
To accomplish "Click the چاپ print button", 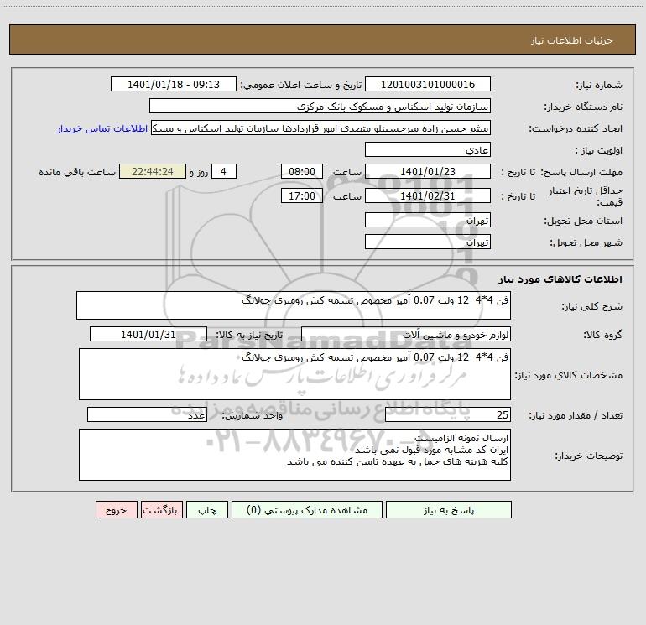I will [x=207, y=510].
